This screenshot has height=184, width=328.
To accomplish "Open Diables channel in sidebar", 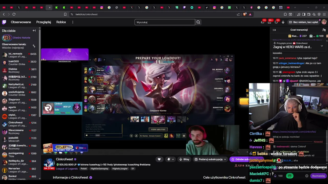I will pyautogui.click(x=19, y=71).
